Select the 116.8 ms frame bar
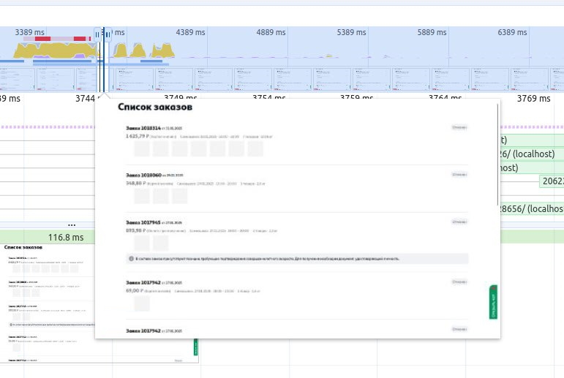 (x=48, y=238)
